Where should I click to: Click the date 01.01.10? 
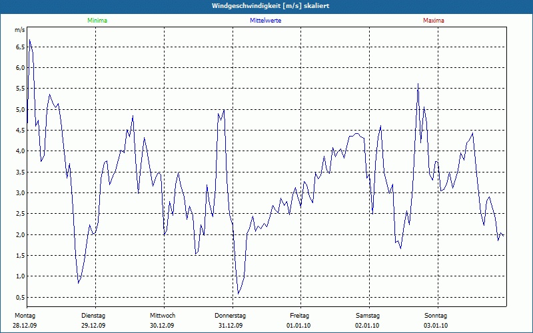coord(298,326)
